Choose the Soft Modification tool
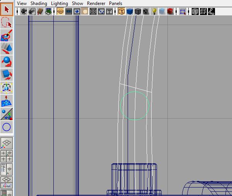Screen dimensions: 232x196 coord(7,101)
